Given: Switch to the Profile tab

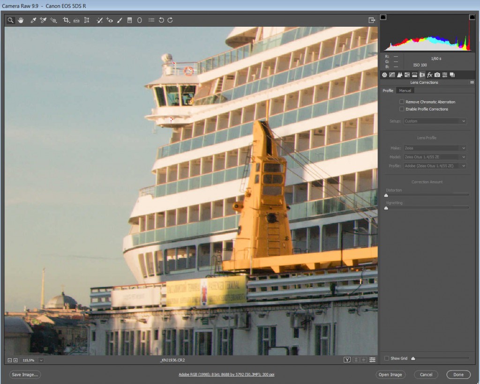Looking at the screenshot, I should pyautogui.click(x=388, y=90).
